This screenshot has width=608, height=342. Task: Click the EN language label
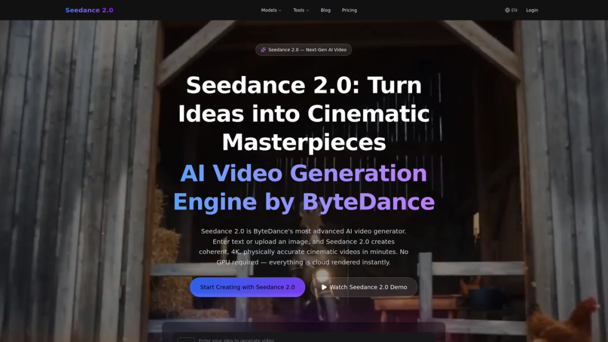pos(514,10)
